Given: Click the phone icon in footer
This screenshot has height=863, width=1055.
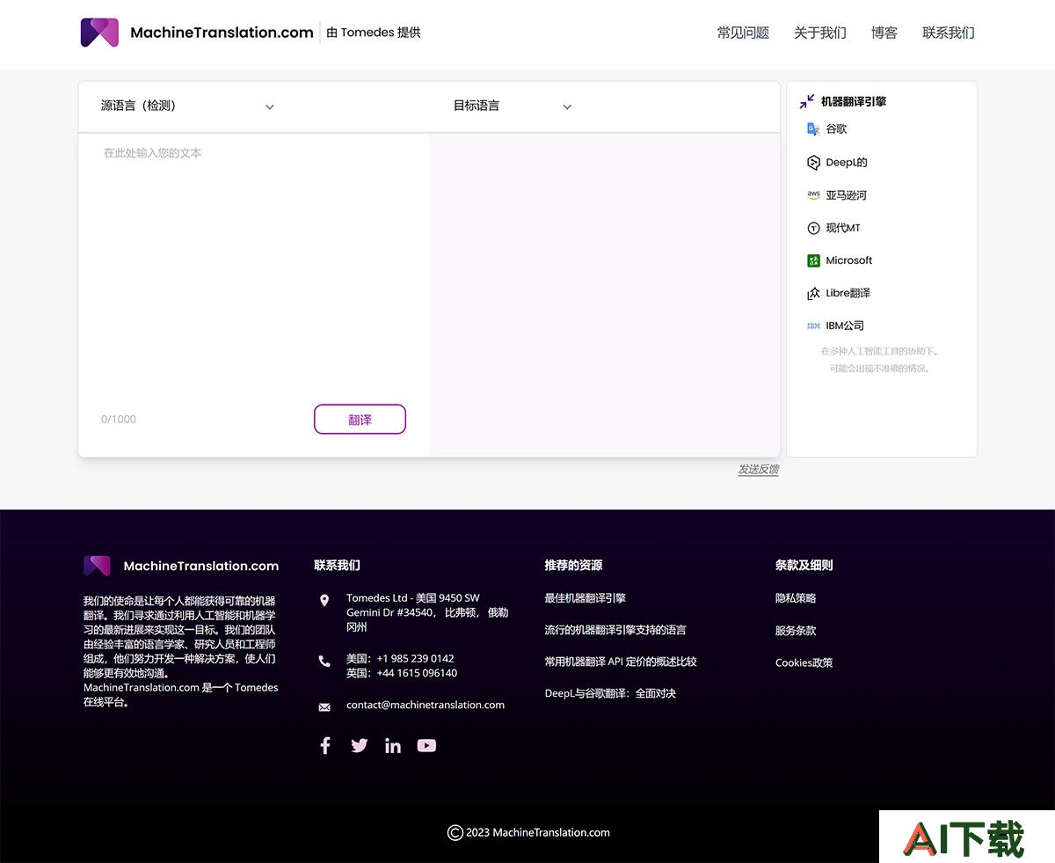Looking at the screenshot, I should pyautogui.click(x=324, y=662).
